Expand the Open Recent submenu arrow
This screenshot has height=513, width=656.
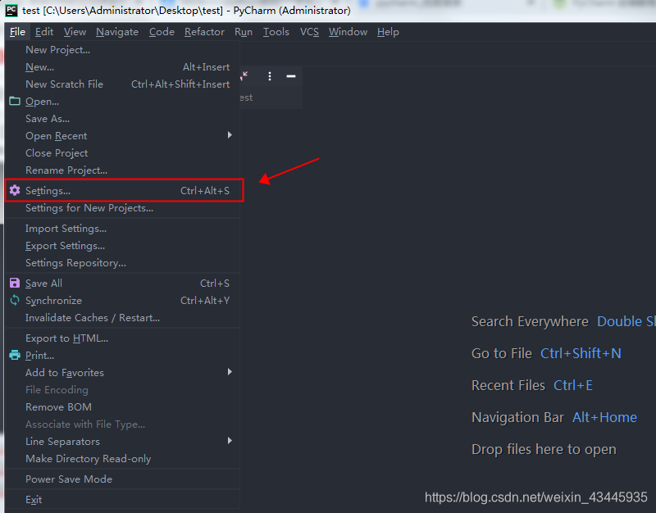coord(230,135)
